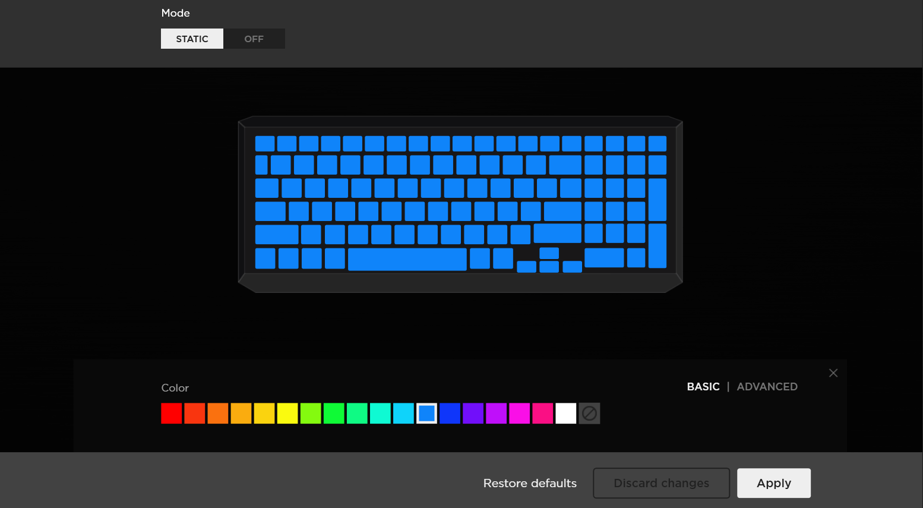923x508 pixels.
Task: Pick the orange color swatch
Action: 218,414
